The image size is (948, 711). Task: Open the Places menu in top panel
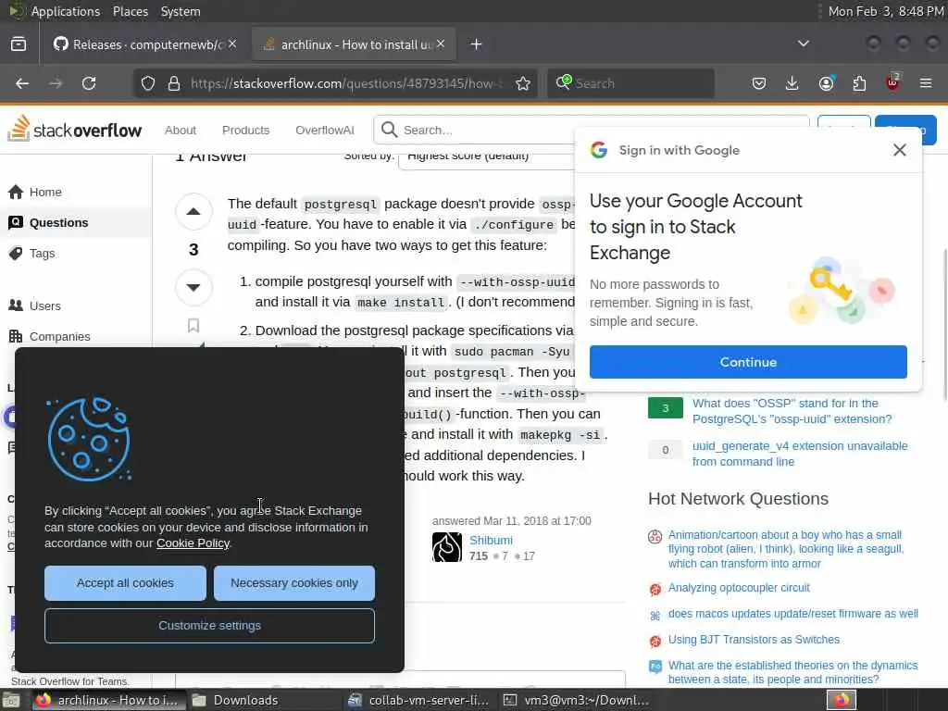point(130,11)
